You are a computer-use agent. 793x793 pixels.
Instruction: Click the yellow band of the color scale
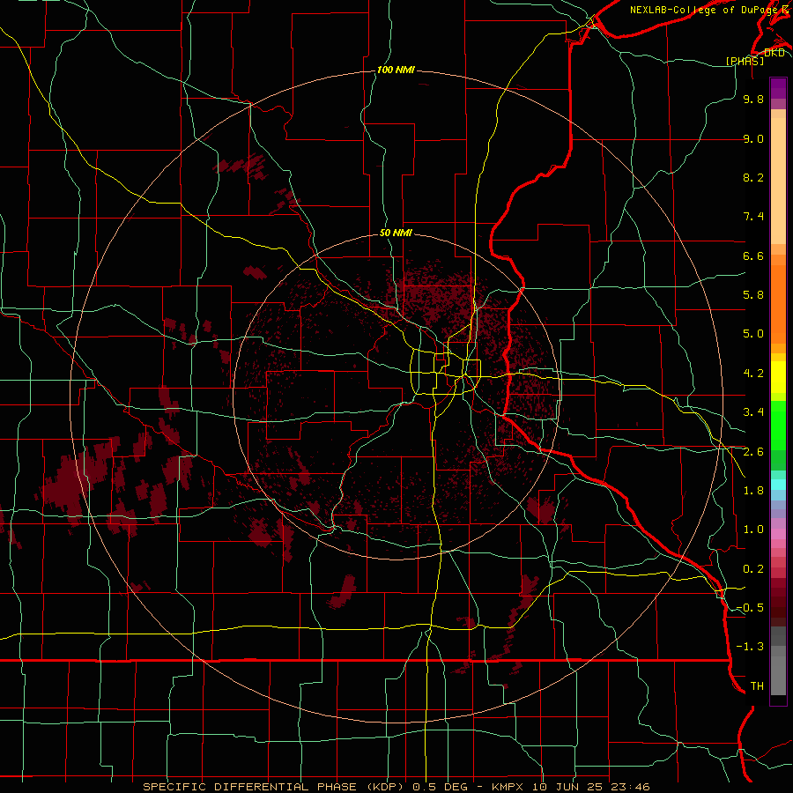pos(778,377)
